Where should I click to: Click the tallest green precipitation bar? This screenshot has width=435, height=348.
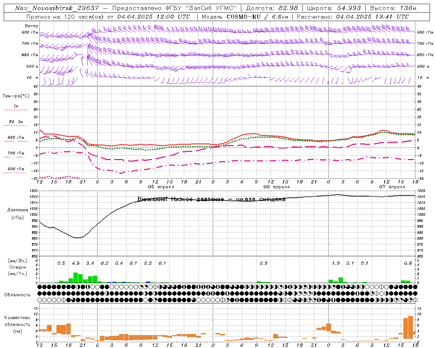tap(76, 278)
